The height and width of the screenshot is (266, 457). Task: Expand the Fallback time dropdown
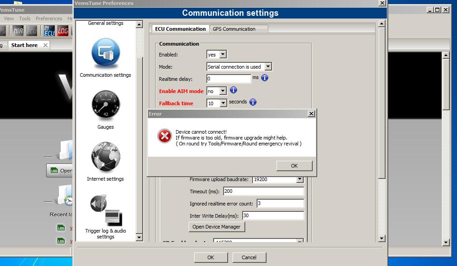(x=223, y=103)
